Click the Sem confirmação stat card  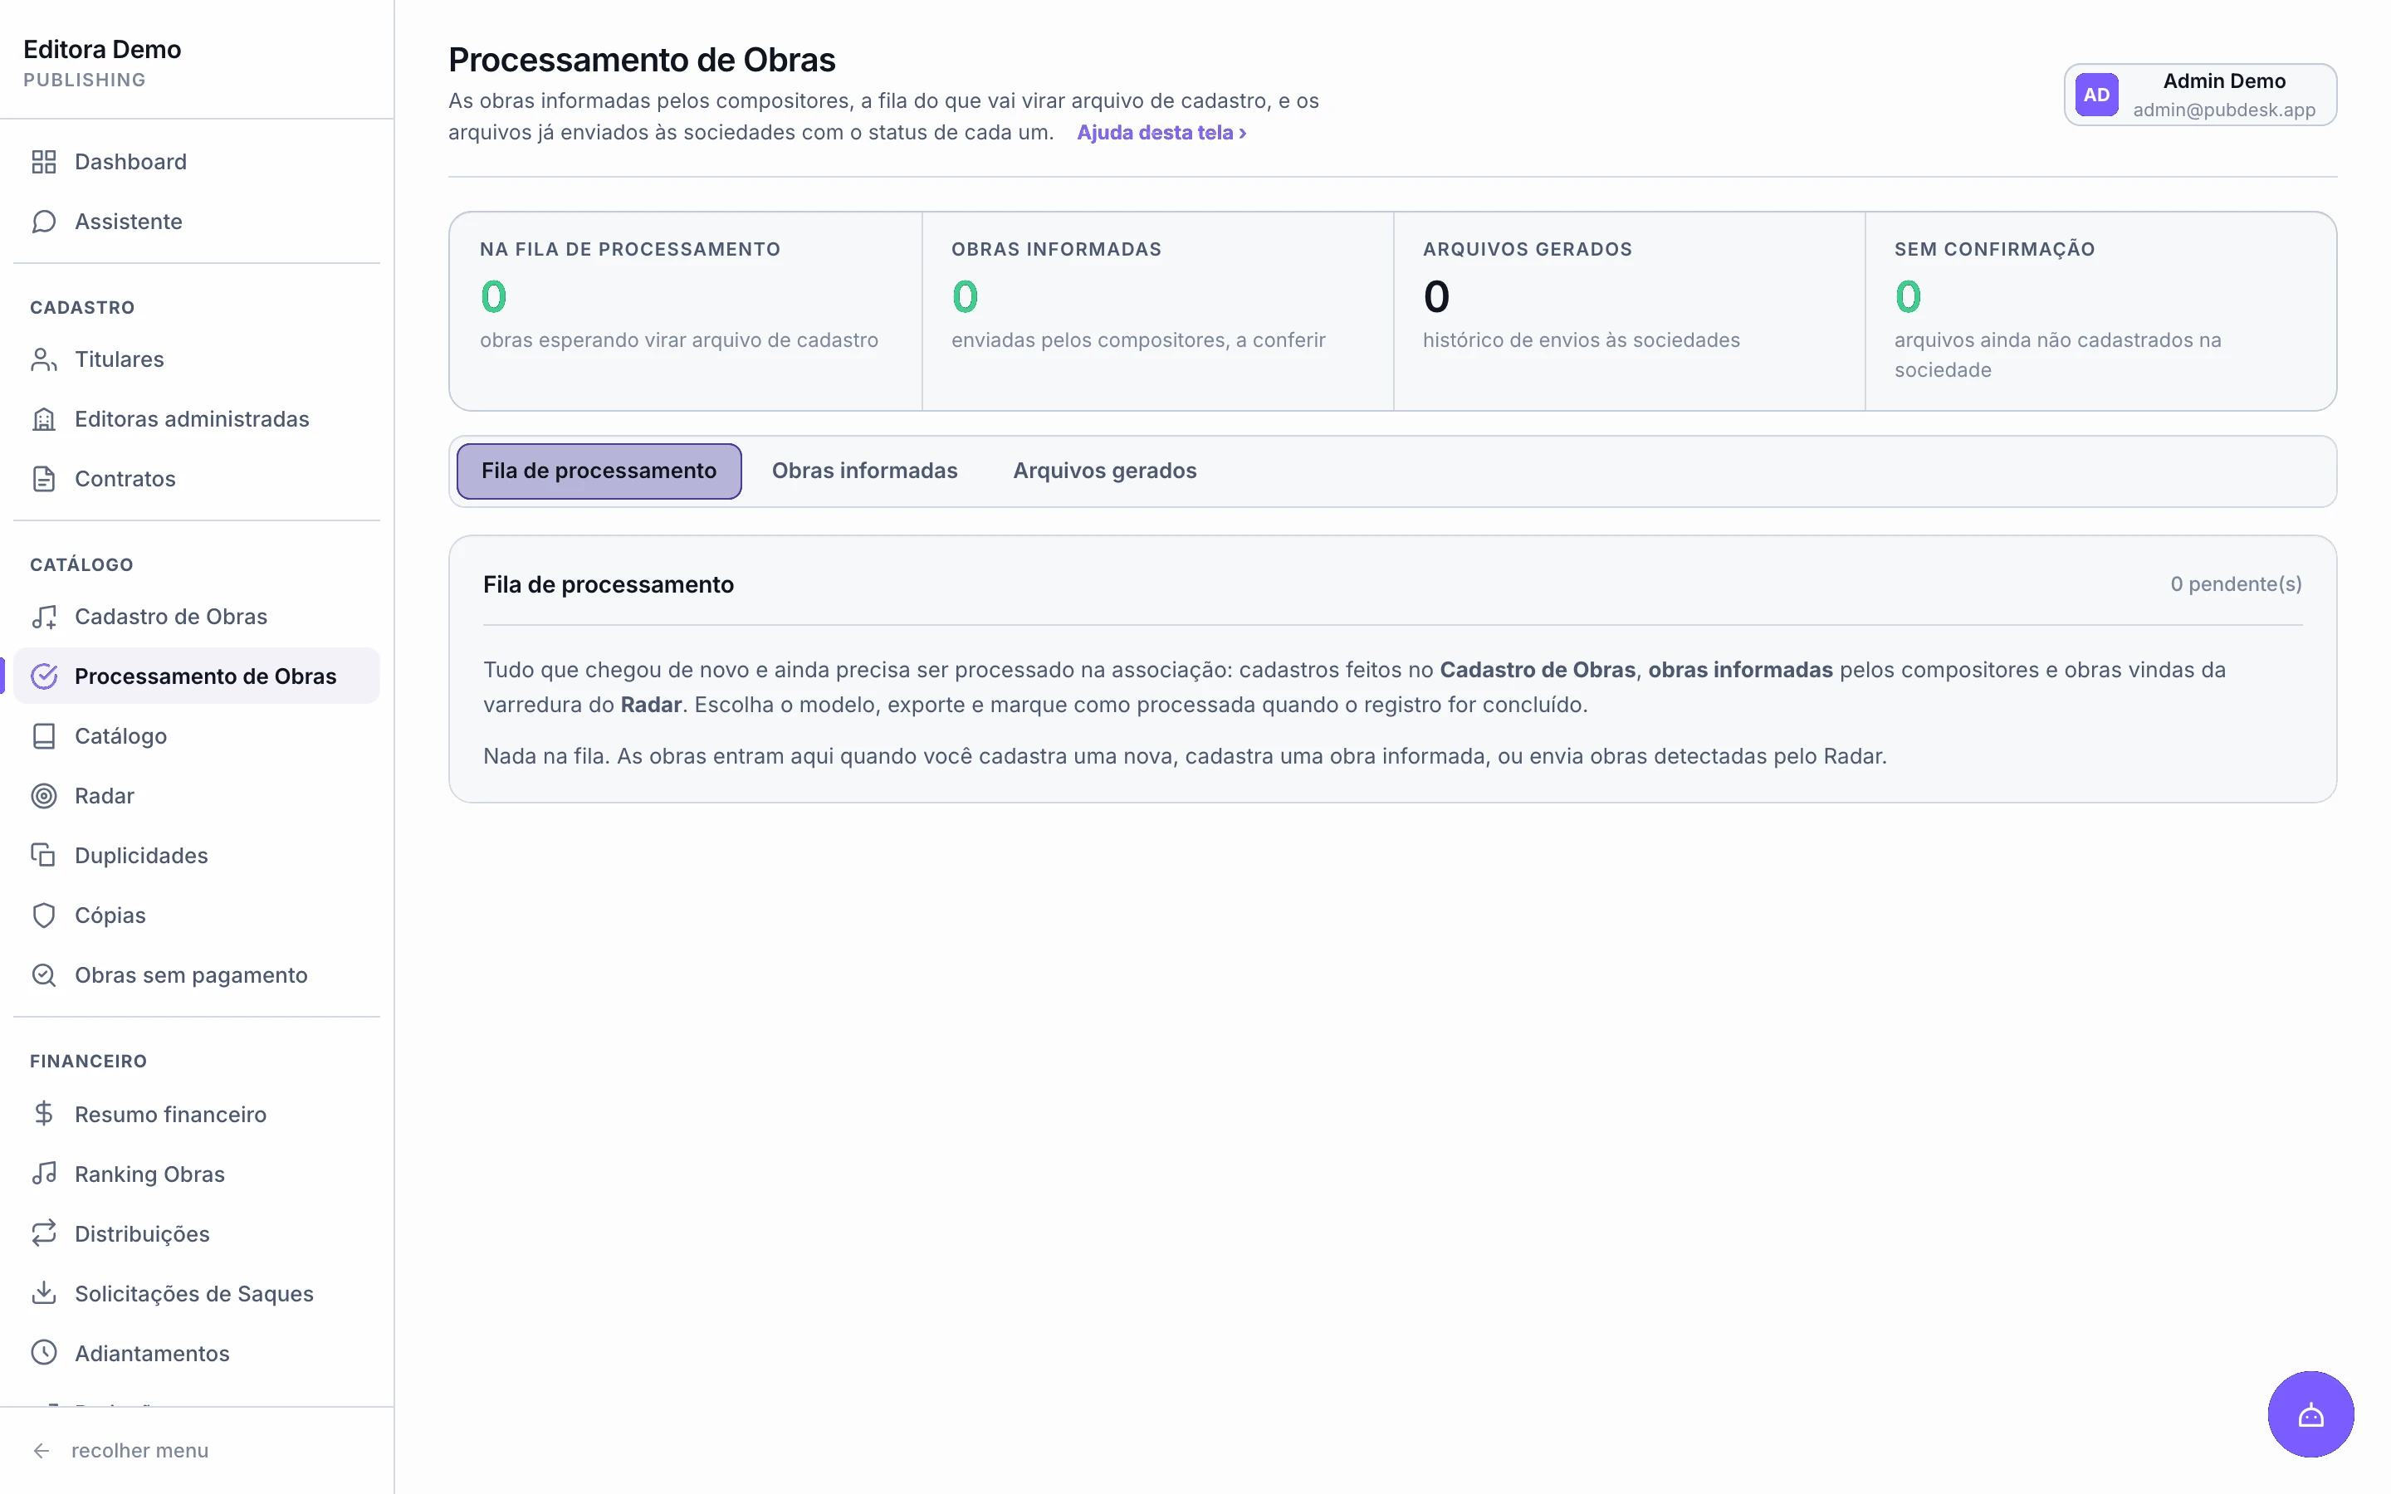(2100, 311)
